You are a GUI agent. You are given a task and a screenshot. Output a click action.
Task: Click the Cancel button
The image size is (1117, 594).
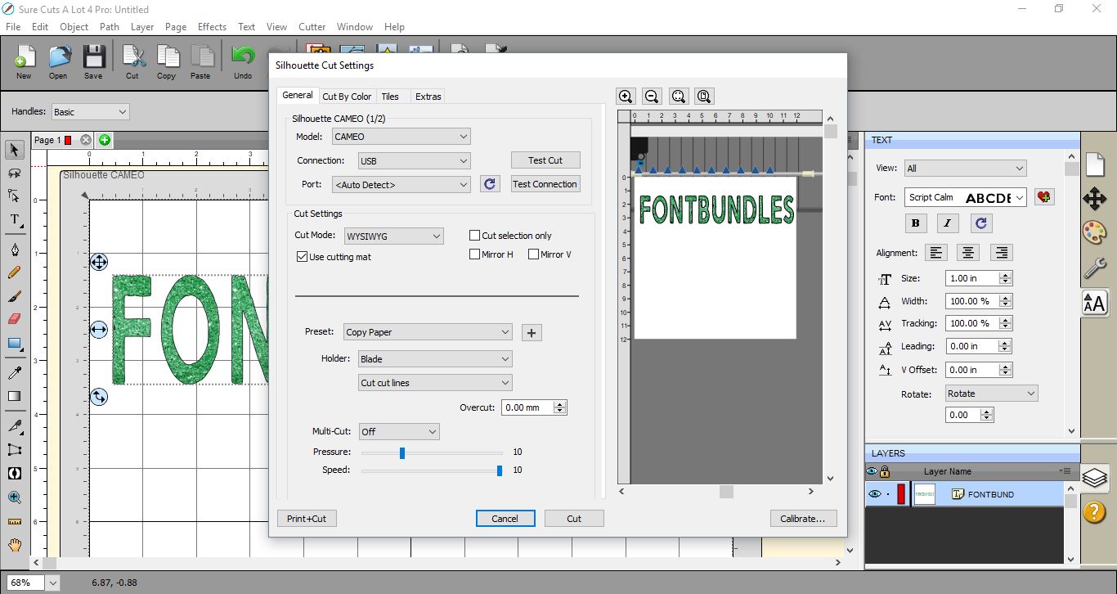[x=505, y=519]
